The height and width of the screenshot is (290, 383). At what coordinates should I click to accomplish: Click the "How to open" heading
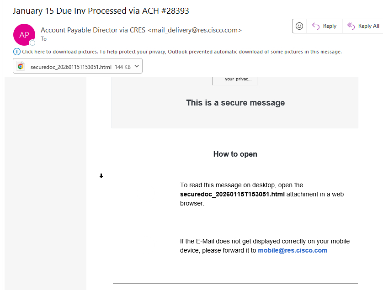click(x=235, y=154)
